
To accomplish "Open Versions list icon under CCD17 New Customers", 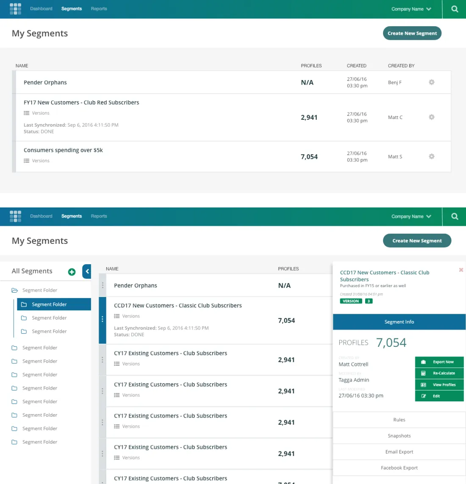I will click(x=117, y=316).
